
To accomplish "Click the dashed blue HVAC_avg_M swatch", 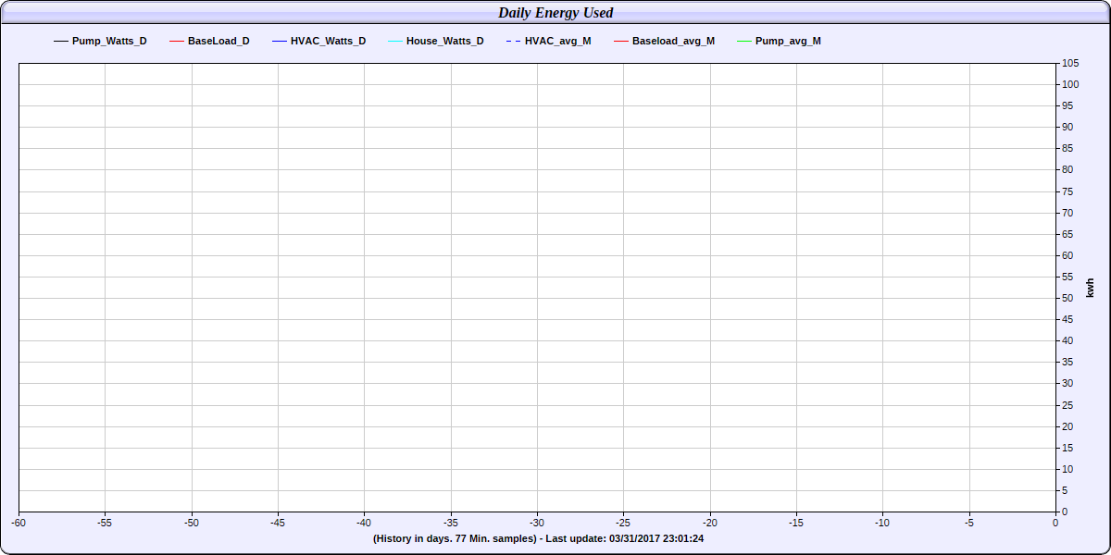I will tap(513, 42).
